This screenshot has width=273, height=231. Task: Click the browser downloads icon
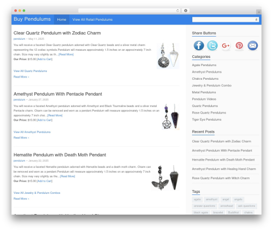(x=186, y=10)
